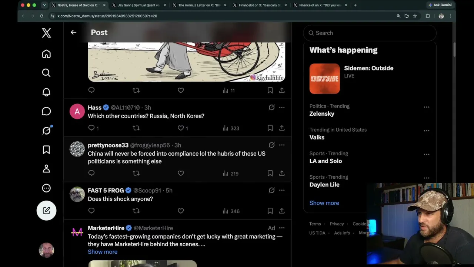
Task: Open the Zelensky trending topic
Action: (x=322, y=114)
